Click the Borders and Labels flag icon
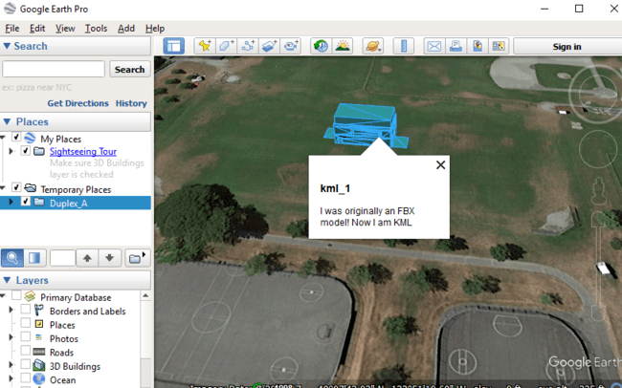The image size is (622, 388). pos(39,311)
